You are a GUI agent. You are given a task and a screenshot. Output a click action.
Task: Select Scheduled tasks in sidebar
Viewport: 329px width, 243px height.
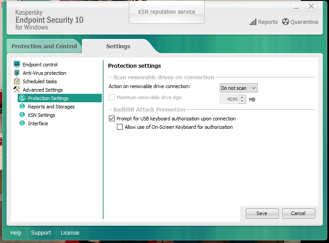40,81
